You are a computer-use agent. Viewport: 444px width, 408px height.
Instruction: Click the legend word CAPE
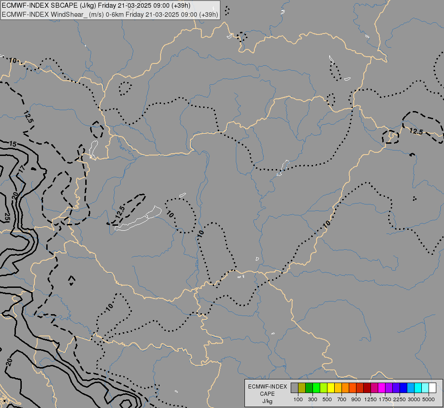click(x=267, y=394)
